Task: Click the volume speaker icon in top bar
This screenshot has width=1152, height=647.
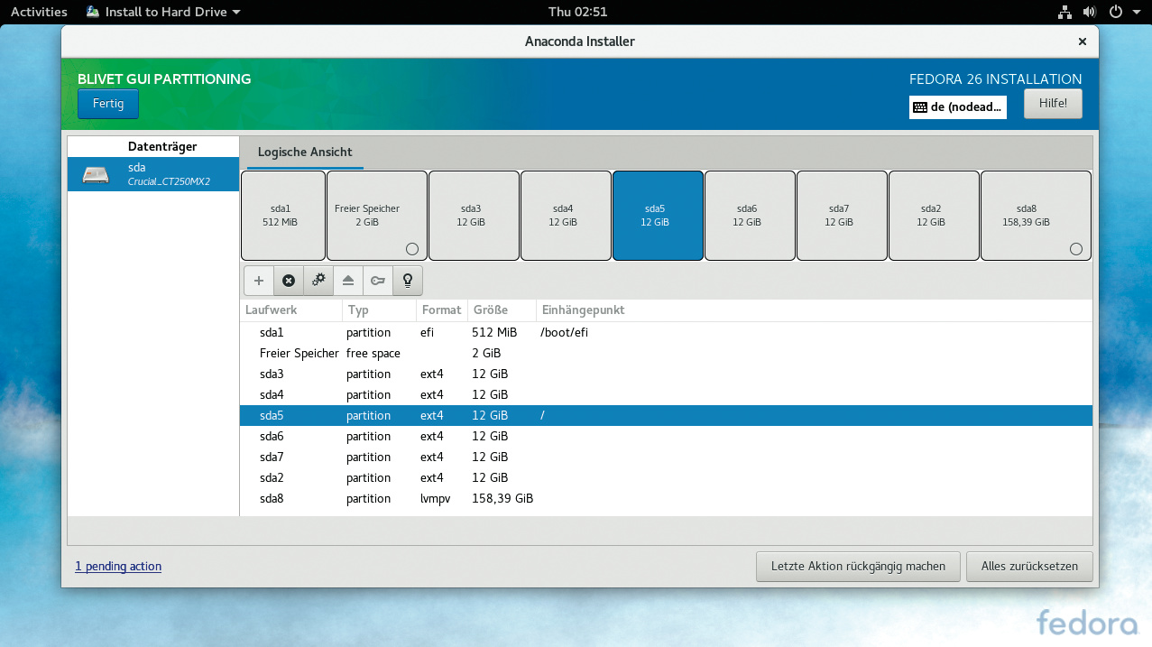Action: [x=1089, y=12]
